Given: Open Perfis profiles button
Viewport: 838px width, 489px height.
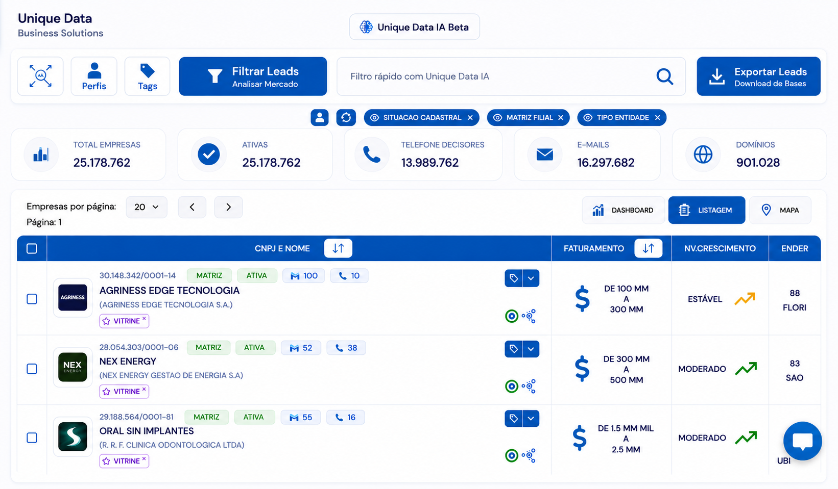Looking at the screenshot, I should [x=94, y=76].
